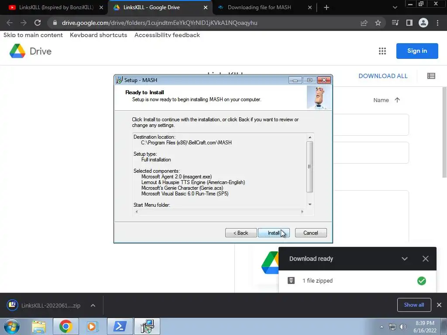Click the 1 file zipped row
This screenshot has height=335, width=447.
pos(357,281)
